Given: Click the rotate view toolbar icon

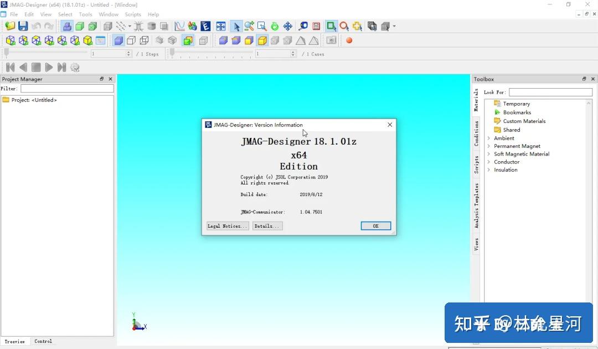Looking at the screenshot, I should click(274, 26).
